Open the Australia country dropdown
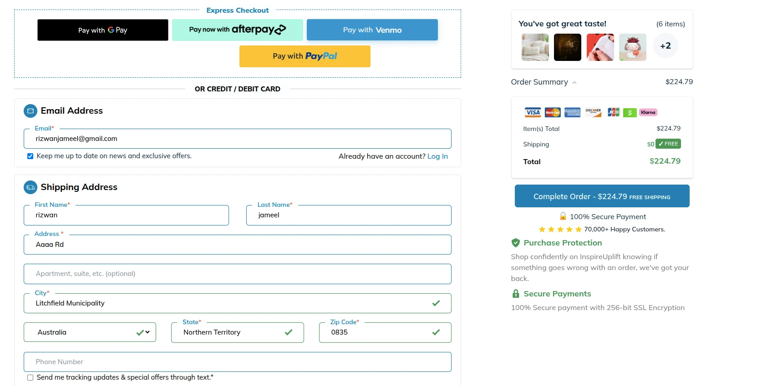Screen dimensions: 757x386 coord(90,332)
